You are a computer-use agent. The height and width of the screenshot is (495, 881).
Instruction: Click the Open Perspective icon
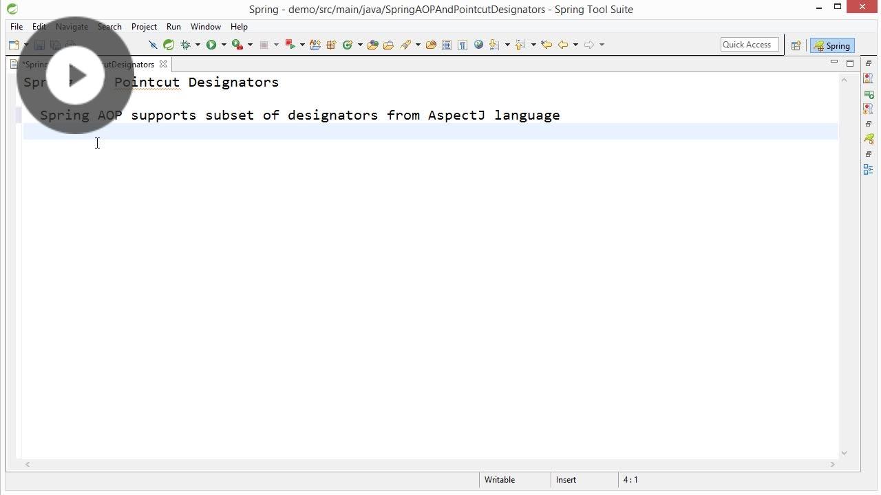coord(796,45)
